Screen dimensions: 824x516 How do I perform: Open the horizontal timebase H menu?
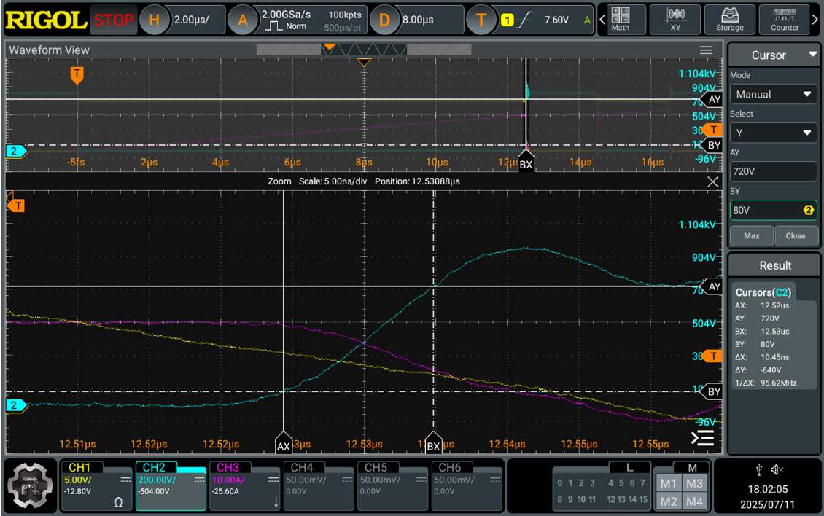pos(155,20)
